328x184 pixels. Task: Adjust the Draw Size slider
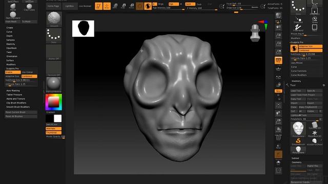click(242, 8)
